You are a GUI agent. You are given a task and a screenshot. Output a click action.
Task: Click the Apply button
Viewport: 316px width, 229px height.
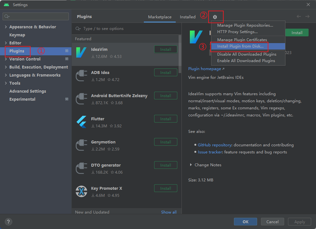point(300,222)
